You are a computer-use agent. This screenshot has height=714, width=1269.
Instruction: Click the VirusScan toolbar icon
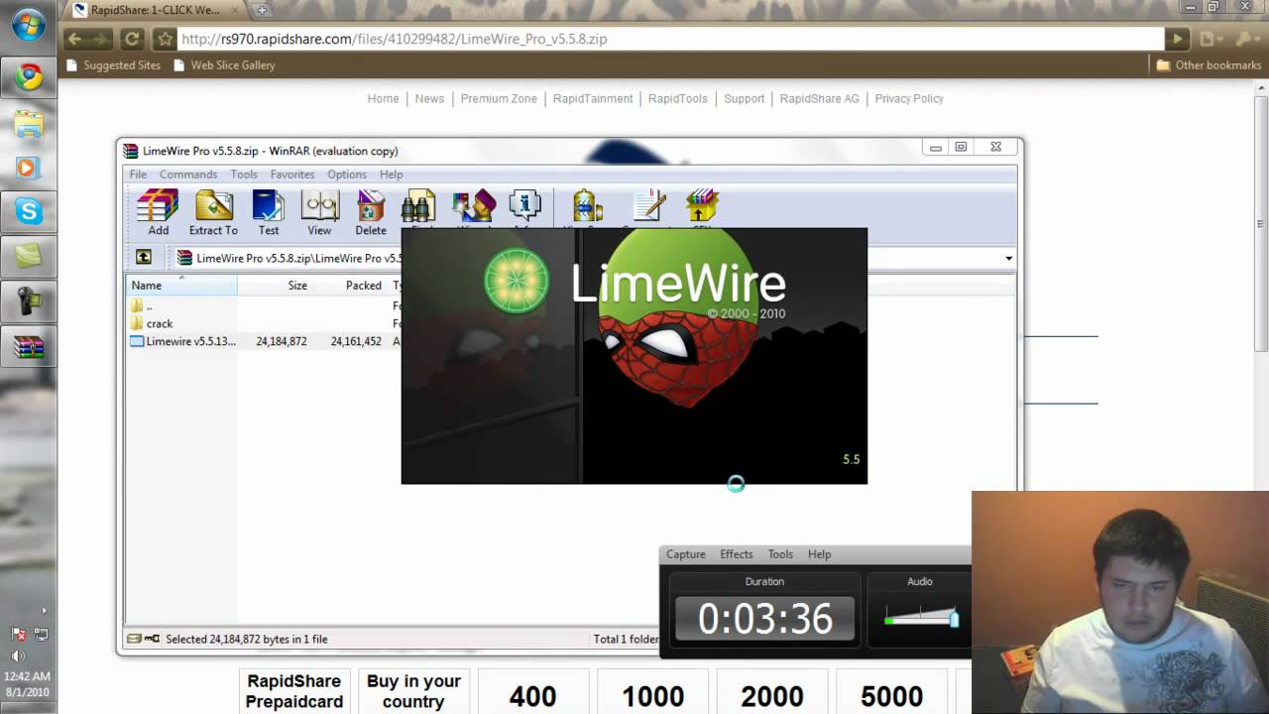coord(587,207)
